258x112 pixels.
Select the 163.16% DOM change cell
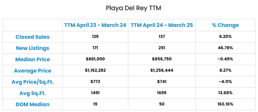tap(225, 104)
